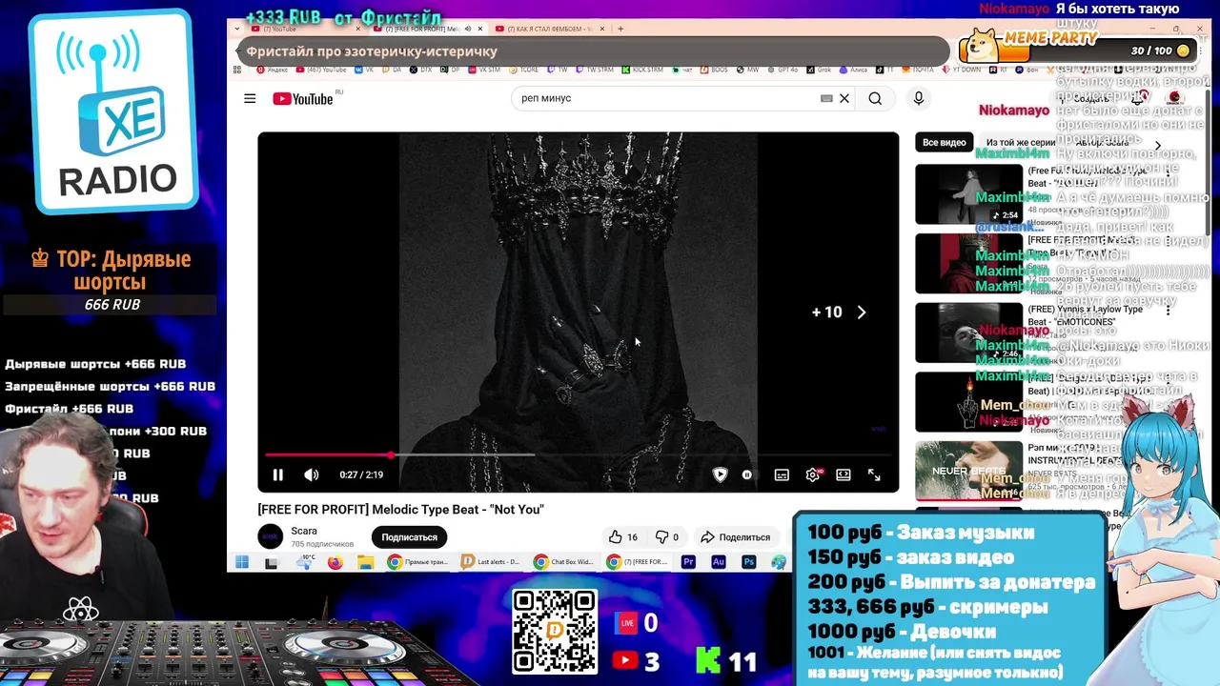The image size is (1220, 686).
Task: Switch to 'Прямые тран...' Chrome taskbar window
Action: click(x=417, y=562)
